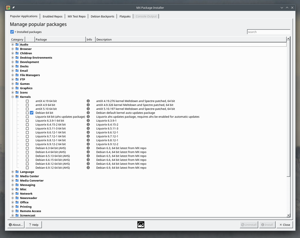Click the Install button
This screenshot has width=300, height=238.
pos(267,225)
